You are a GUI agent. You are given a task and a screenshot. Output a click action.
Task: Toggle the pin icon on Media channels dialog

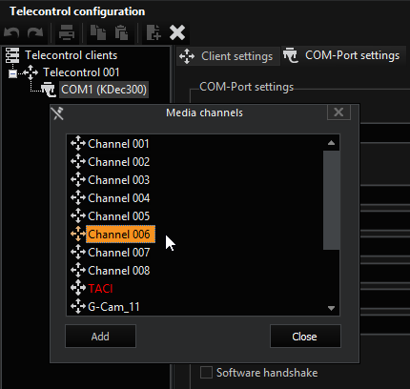click(58, 113)
